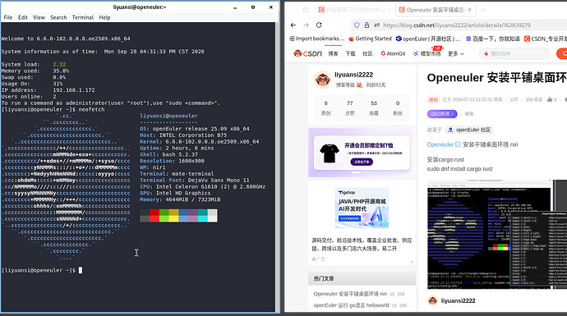Click the browser forward arrow
The width and height of the screenshot is (567, 316).
[x=306, y=25]
